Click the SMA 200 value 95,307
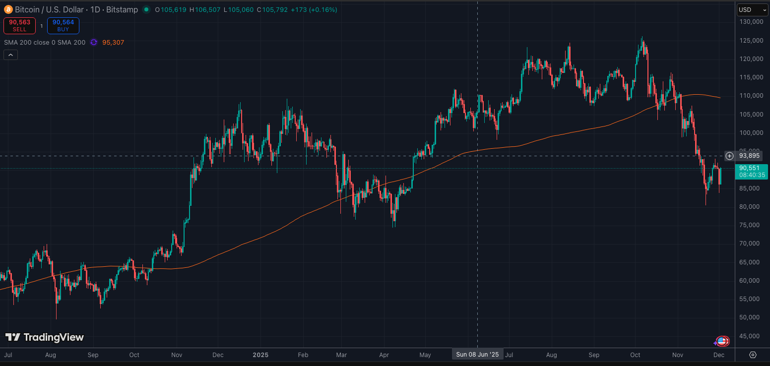 [x=113, y=43]
